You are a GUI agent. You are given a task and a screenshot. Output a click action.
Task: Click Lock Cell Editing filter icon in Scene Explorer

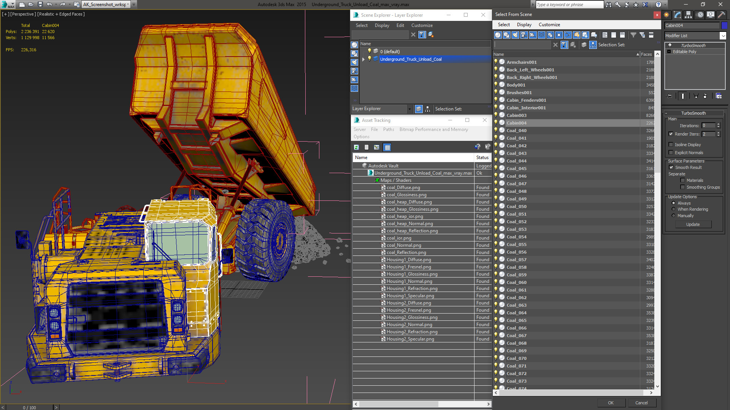[x=422, y=35]
